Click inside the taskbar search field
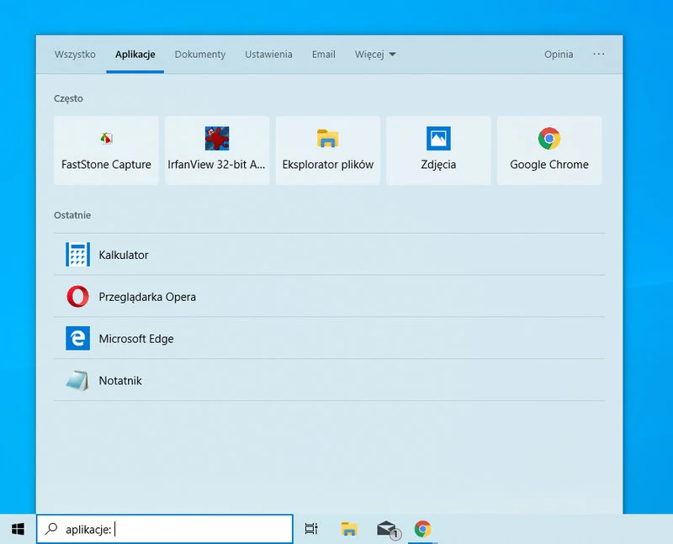Screen dimensions: 673x544 [x=168, y=529]
